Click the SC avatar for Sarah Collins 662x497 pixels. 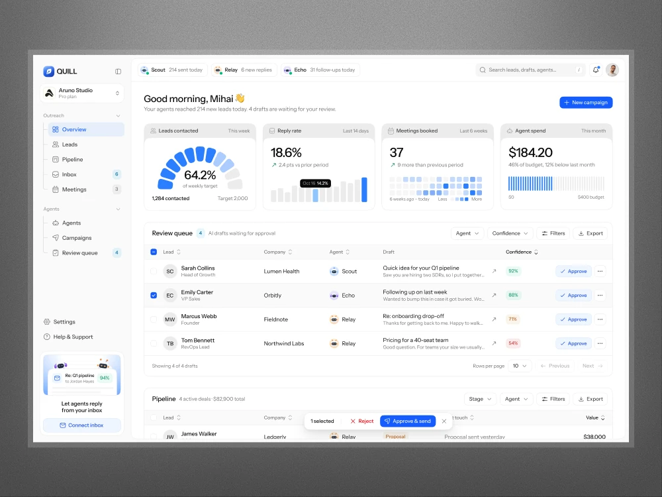(169, 271)
